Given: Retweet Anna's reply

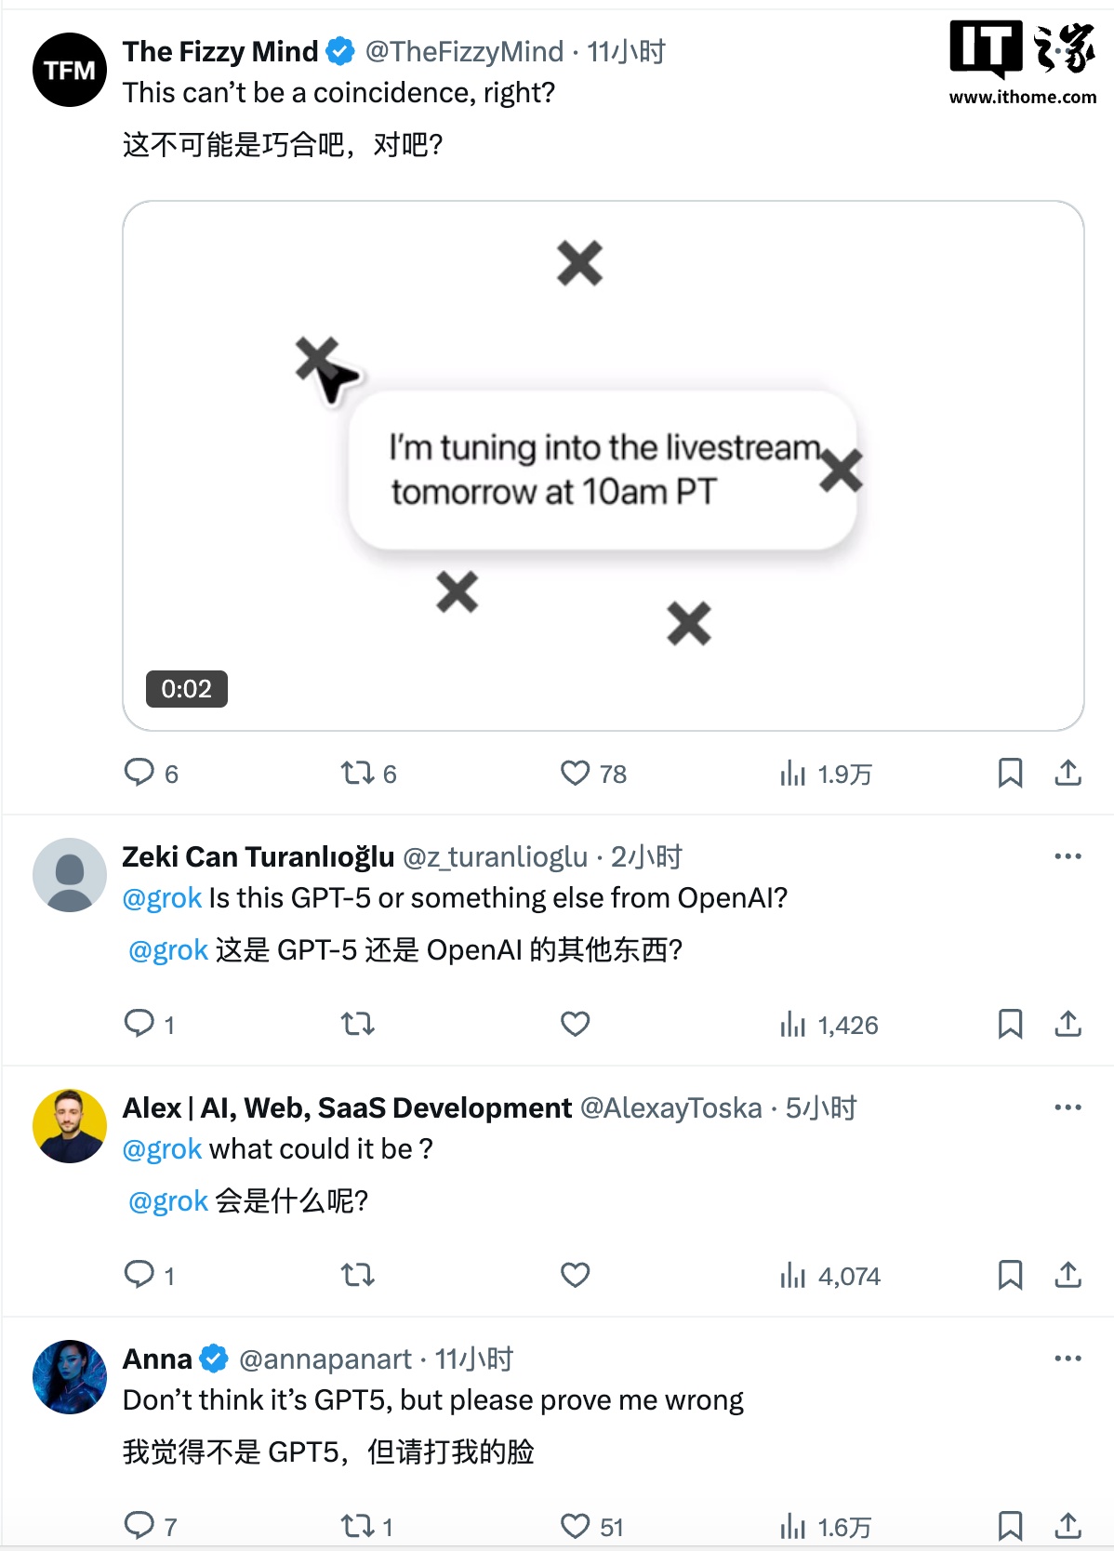Looking at the screenshot, I should click(357, 1526).
